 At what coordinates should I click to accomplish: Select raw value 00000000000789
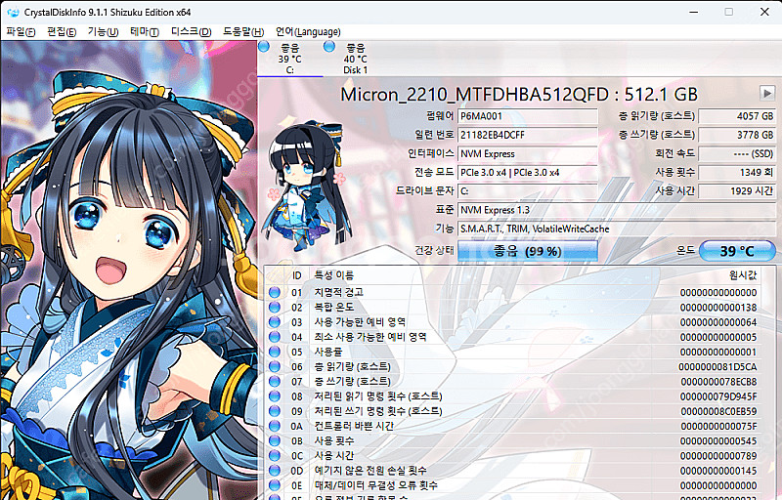tap(718, 456)
